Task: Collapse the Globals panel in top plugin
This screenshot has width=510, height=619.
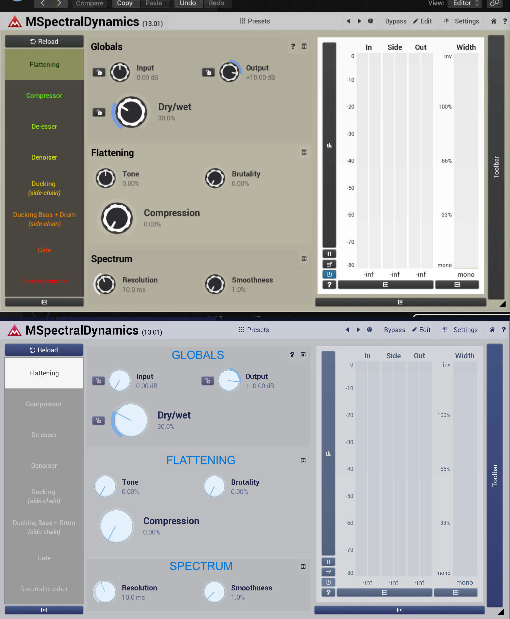Action: pos(304,46)
